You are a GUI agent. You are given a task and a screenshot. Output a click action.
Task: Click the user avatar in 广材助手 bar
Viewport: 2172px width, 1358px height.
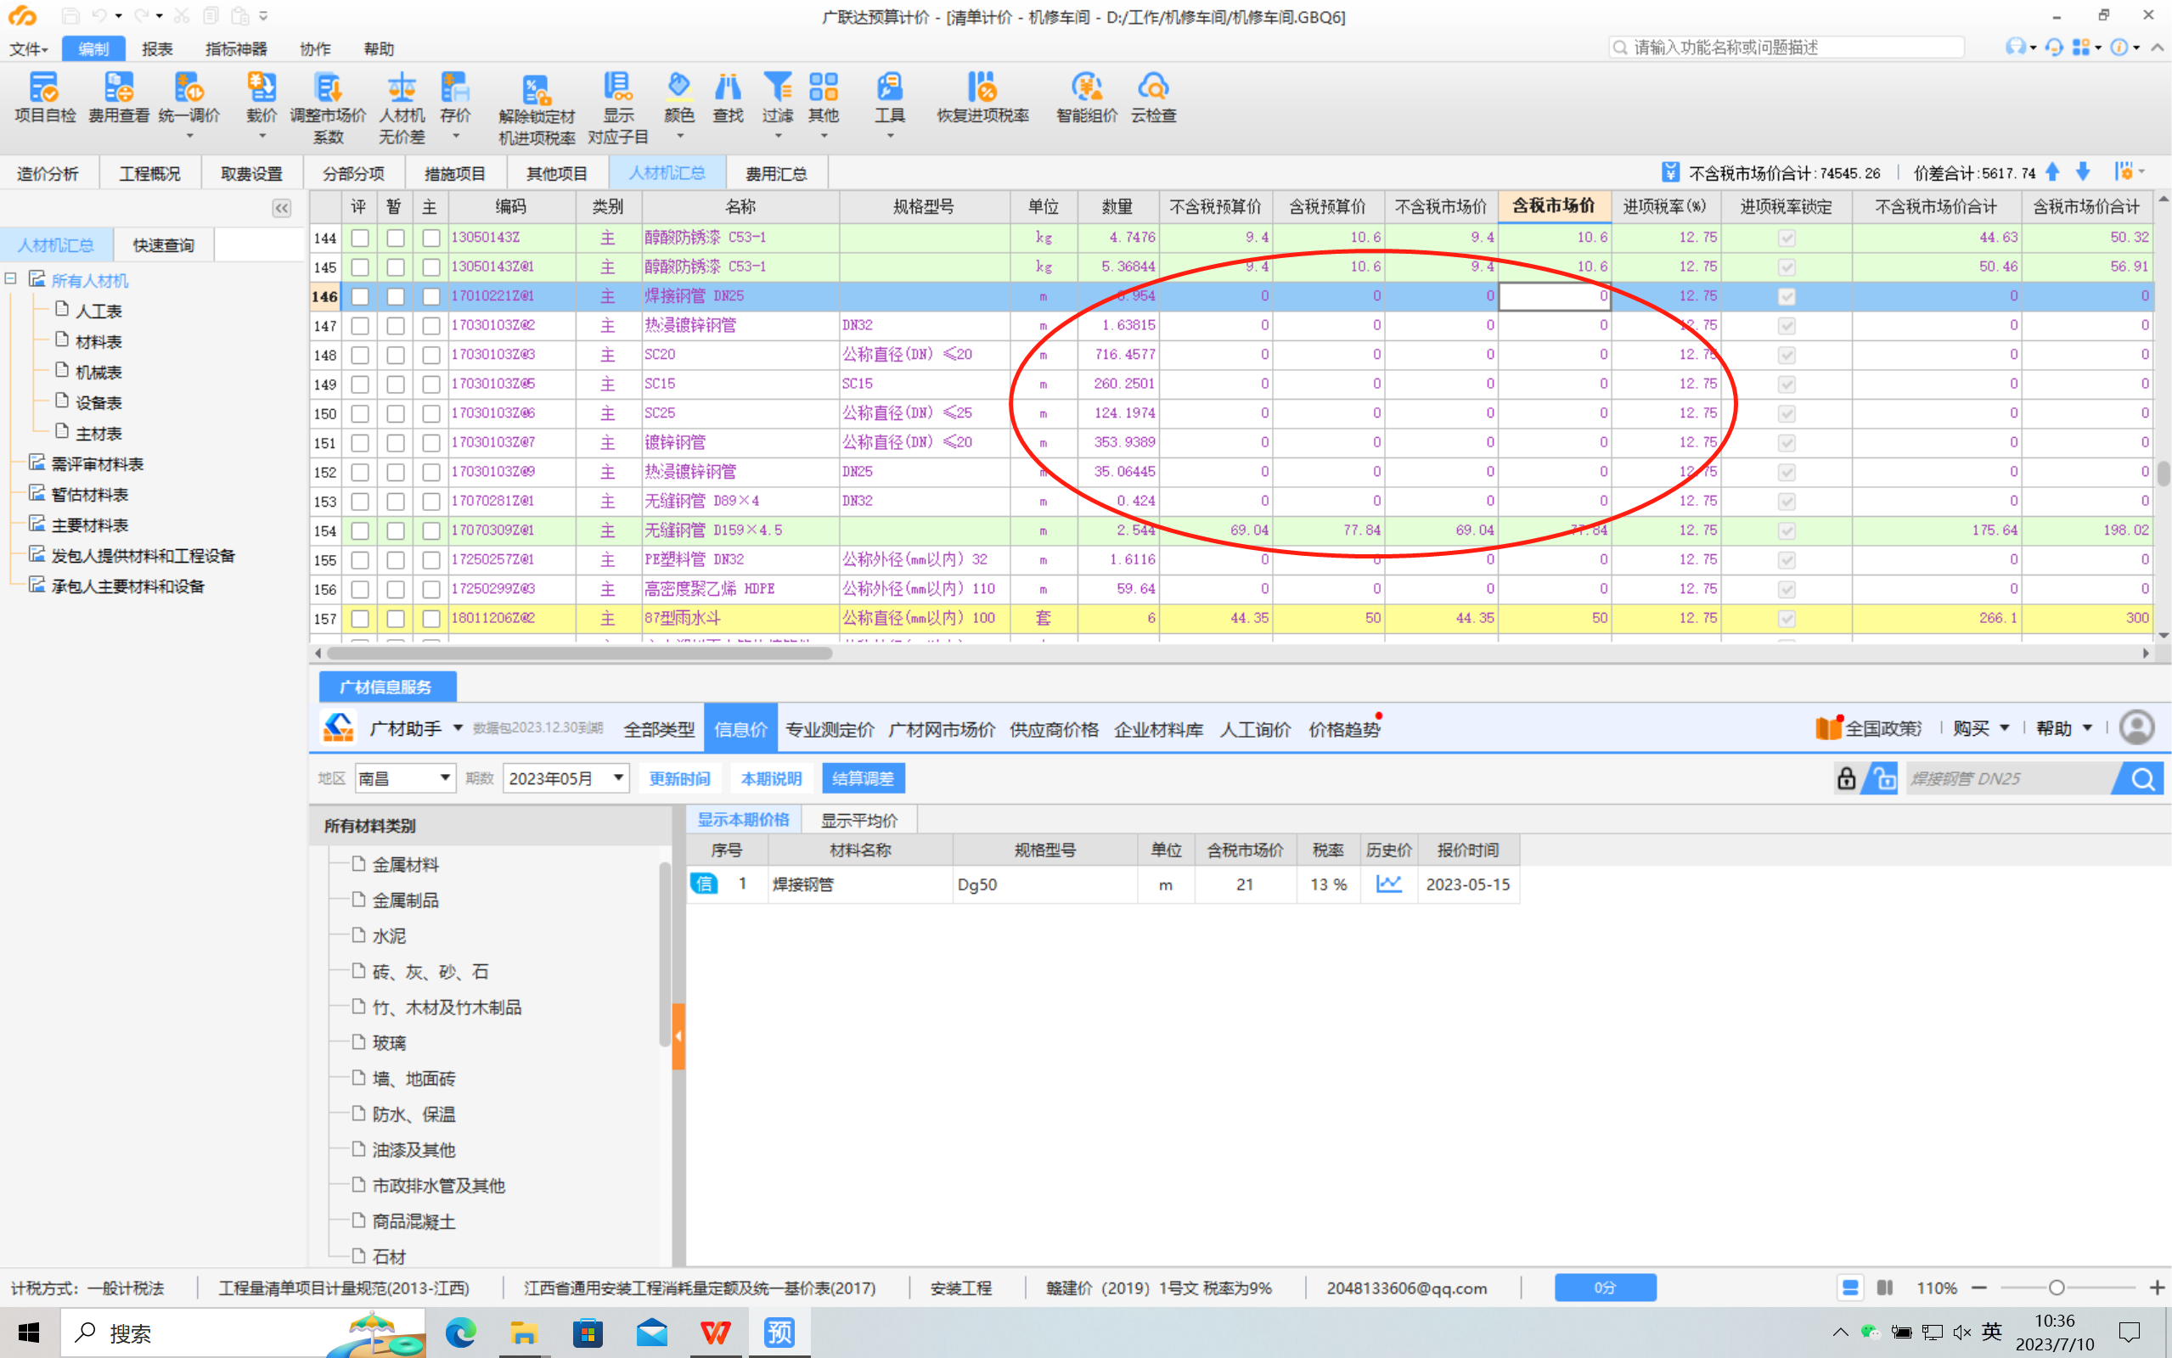[2137, 727]
